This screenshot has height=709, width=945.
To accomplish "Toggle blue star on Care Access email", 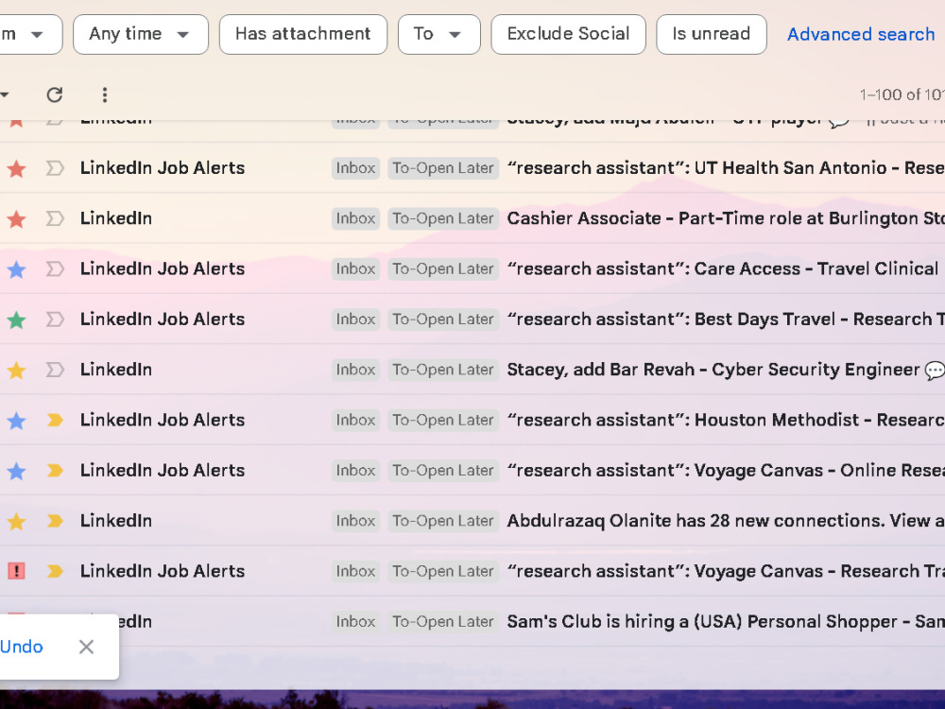I will 16,268.
